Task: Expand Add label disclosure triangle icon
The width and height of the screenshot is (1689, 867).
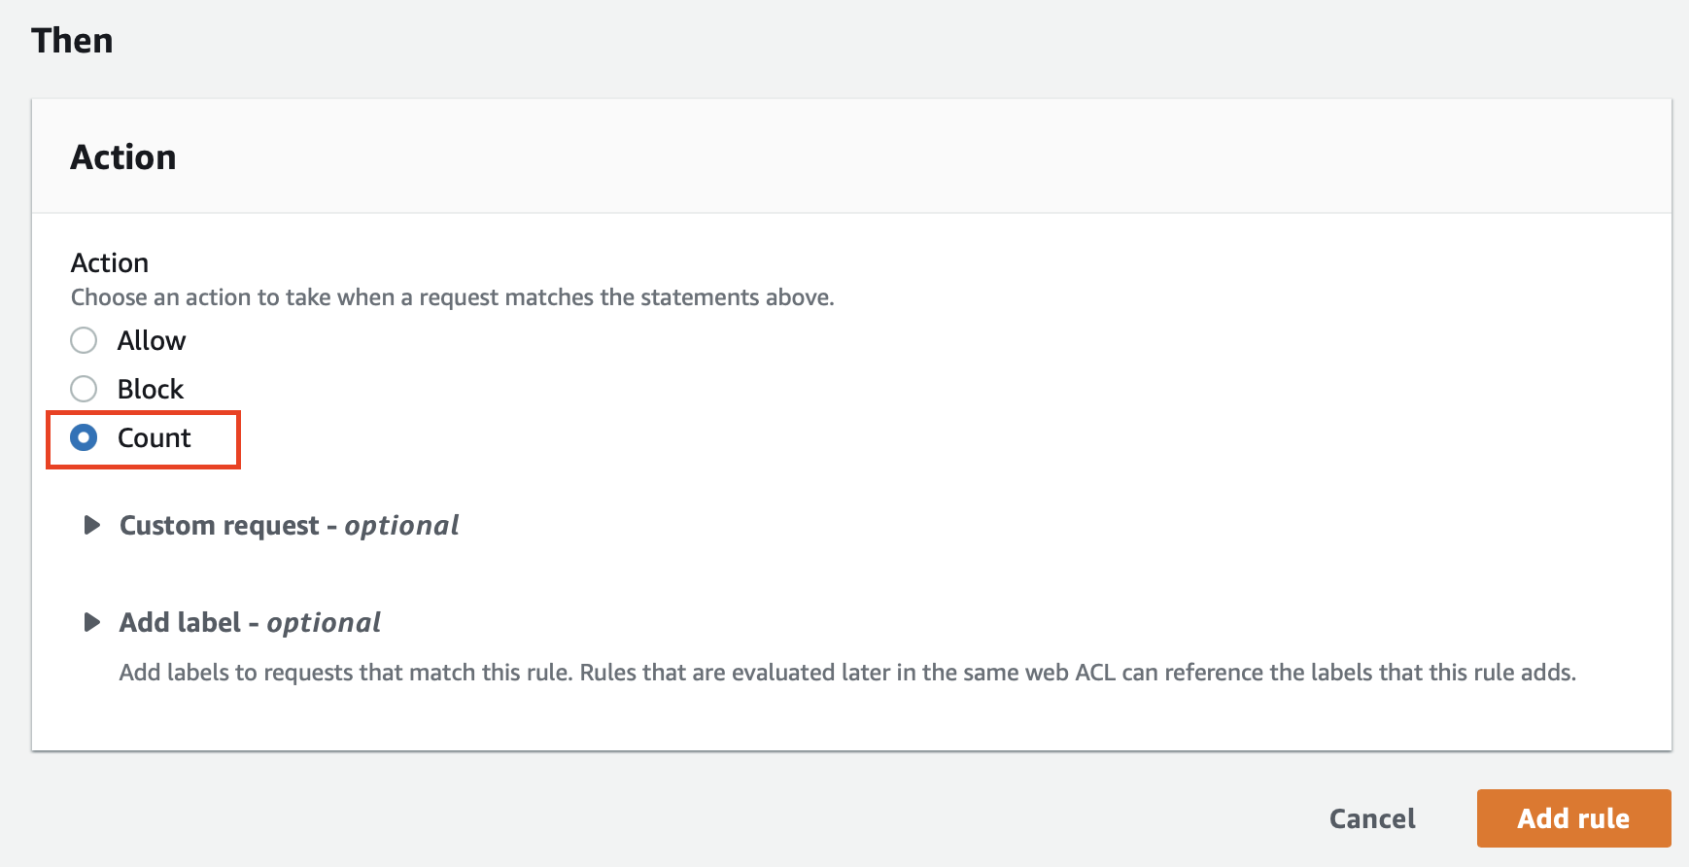Action: pos(92,622)
